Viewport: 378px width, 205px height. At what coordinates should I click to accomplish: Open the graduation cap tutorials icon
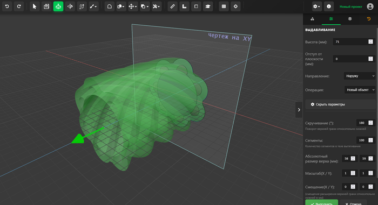208,6
